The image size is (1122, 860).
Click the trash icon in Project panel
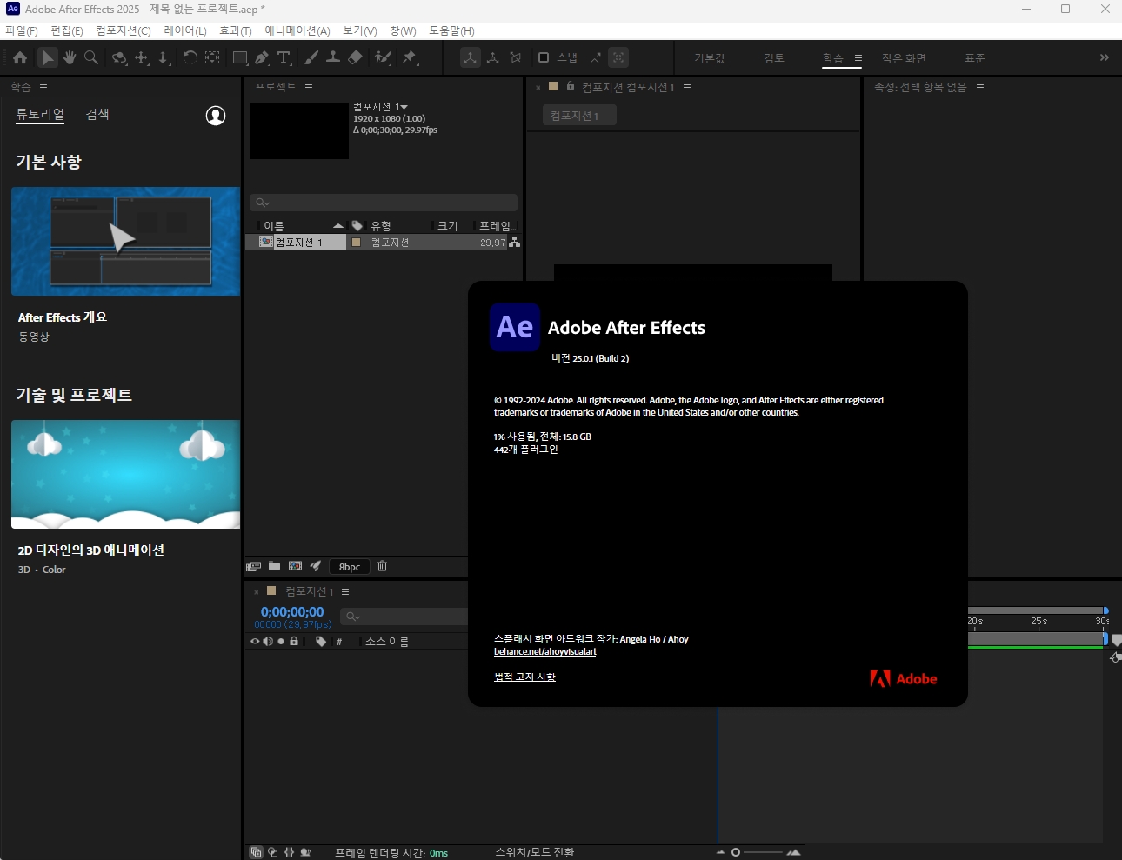click(382, 566)
